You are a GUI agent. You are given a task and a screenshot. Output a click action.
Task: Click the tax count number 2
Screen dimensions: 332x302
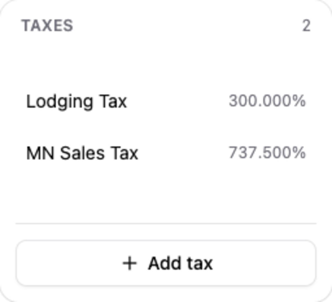(x=306, y=26)
